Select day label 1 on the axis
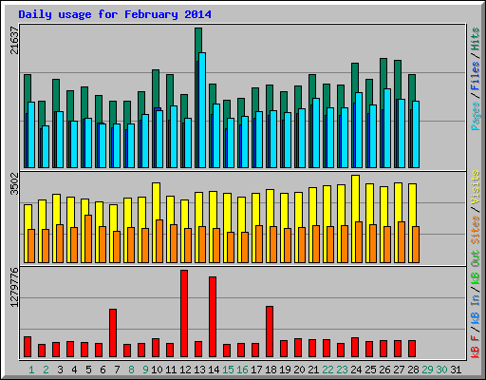486x380 pixels. tap(31, 370)
